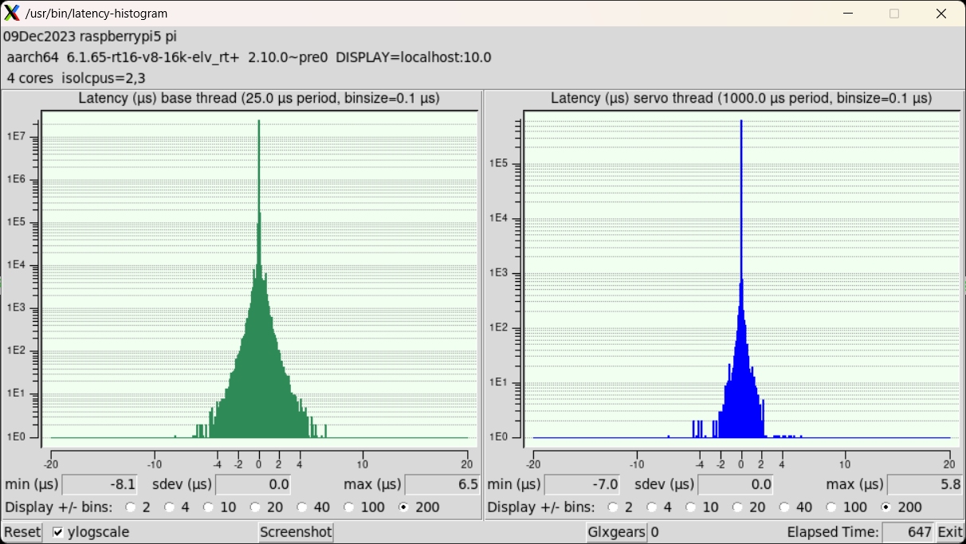Screen dimensions: 966x544
Task: Click the Elapsed Time field showing 647
Action: click(x=908, y=532)
